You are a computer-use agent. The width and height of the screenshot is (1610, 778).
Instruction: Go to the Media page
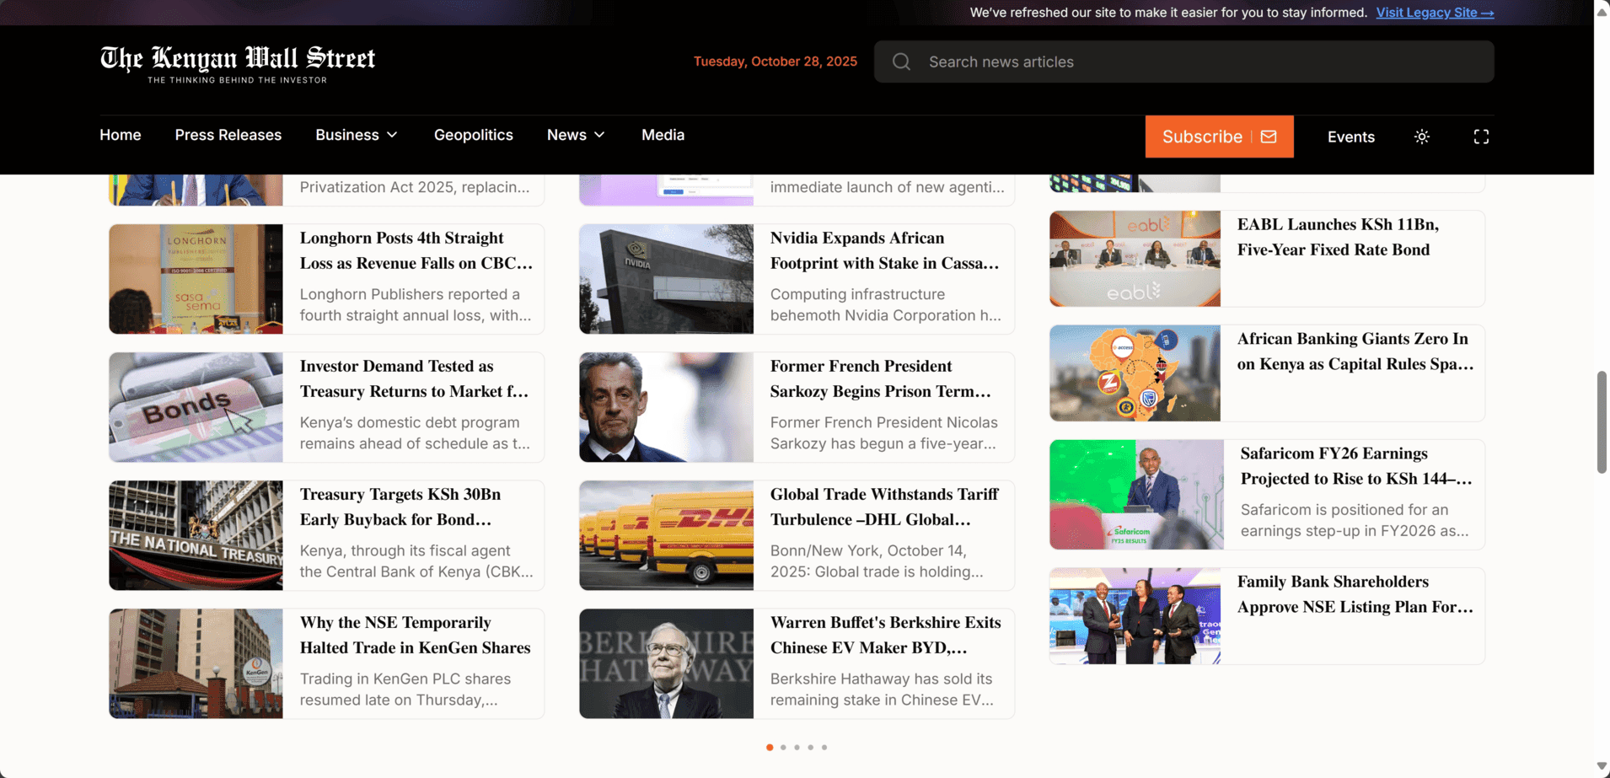[x=663, y=135]
